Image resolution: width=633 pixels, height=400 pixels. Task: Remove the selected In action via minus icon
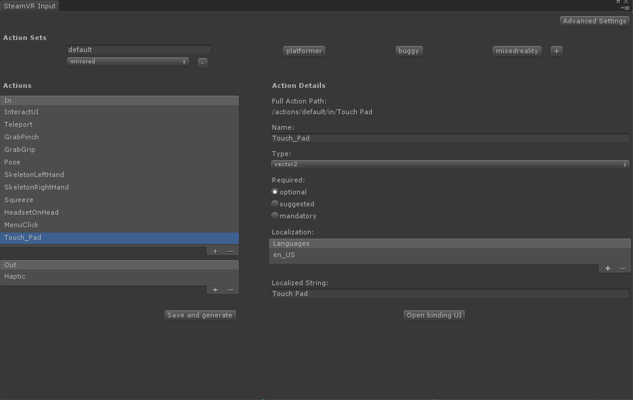231,251
